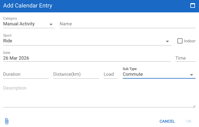This screenshot has height=127, width=199.
Task: Toggle the dialog fullscreen icon
Action: pos(193,5)
